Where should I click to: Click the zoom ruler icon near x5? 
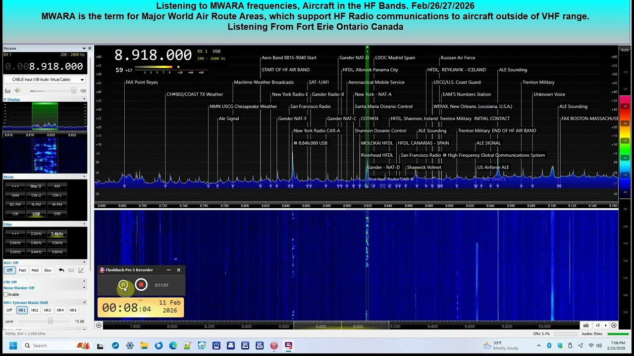[x=586, y=325]
